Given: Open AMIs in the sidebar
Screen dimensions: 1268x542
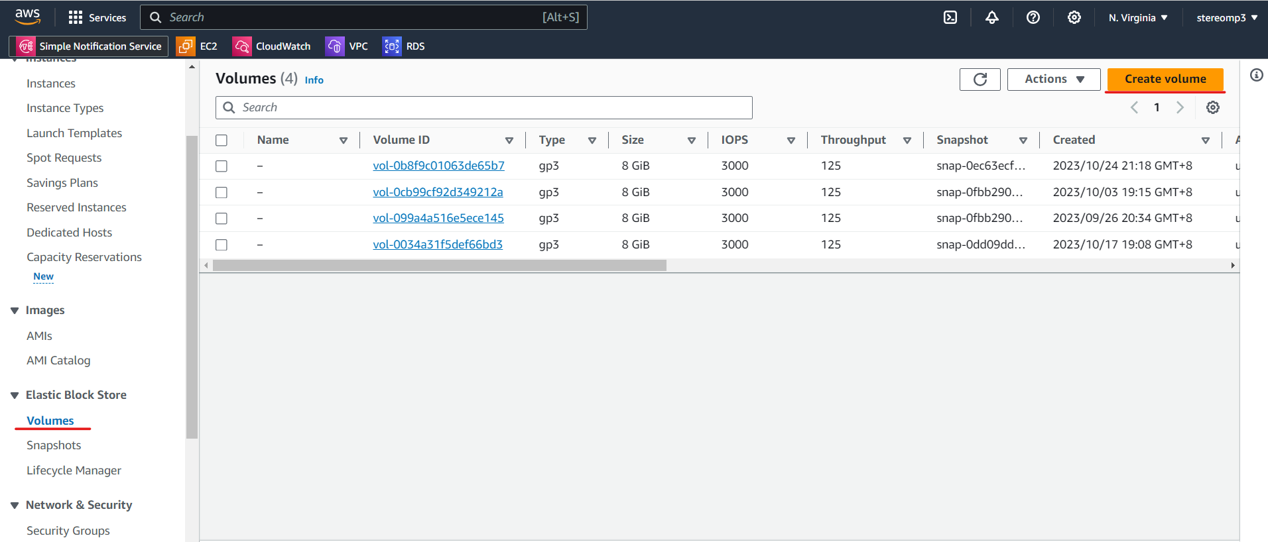Looking at the screenshot, I should (x=39, y=336).
